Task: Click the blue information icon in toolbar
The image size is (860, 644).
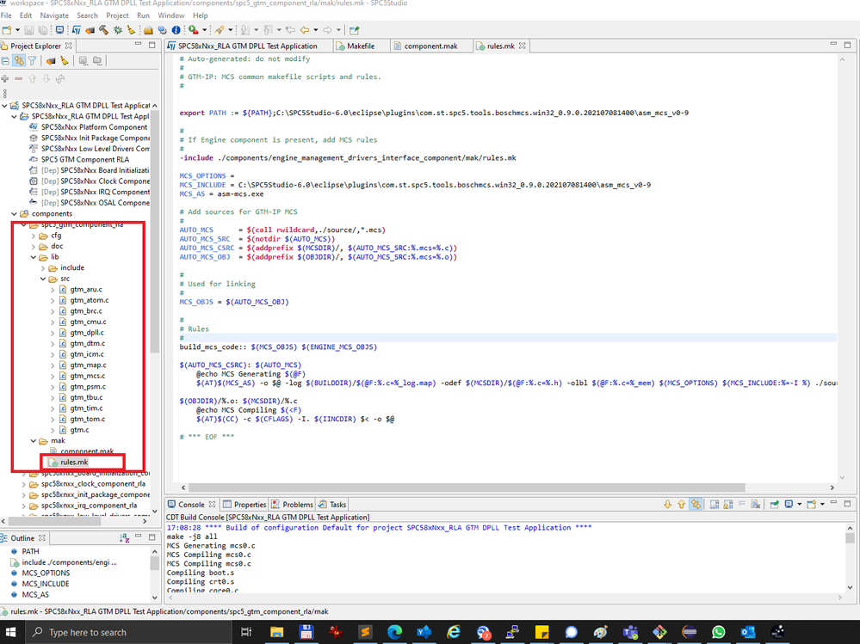Action: 176,30
